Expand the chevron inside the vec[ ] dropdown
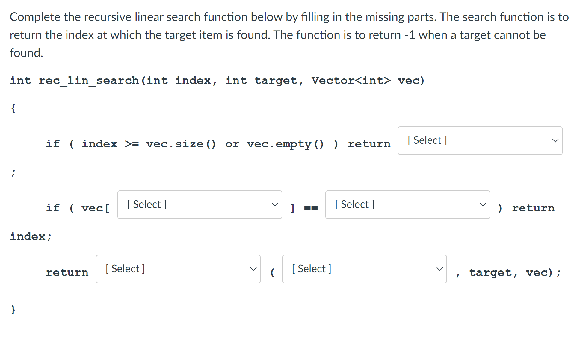The height and width of the screenshot is (342, 574). 274,204
